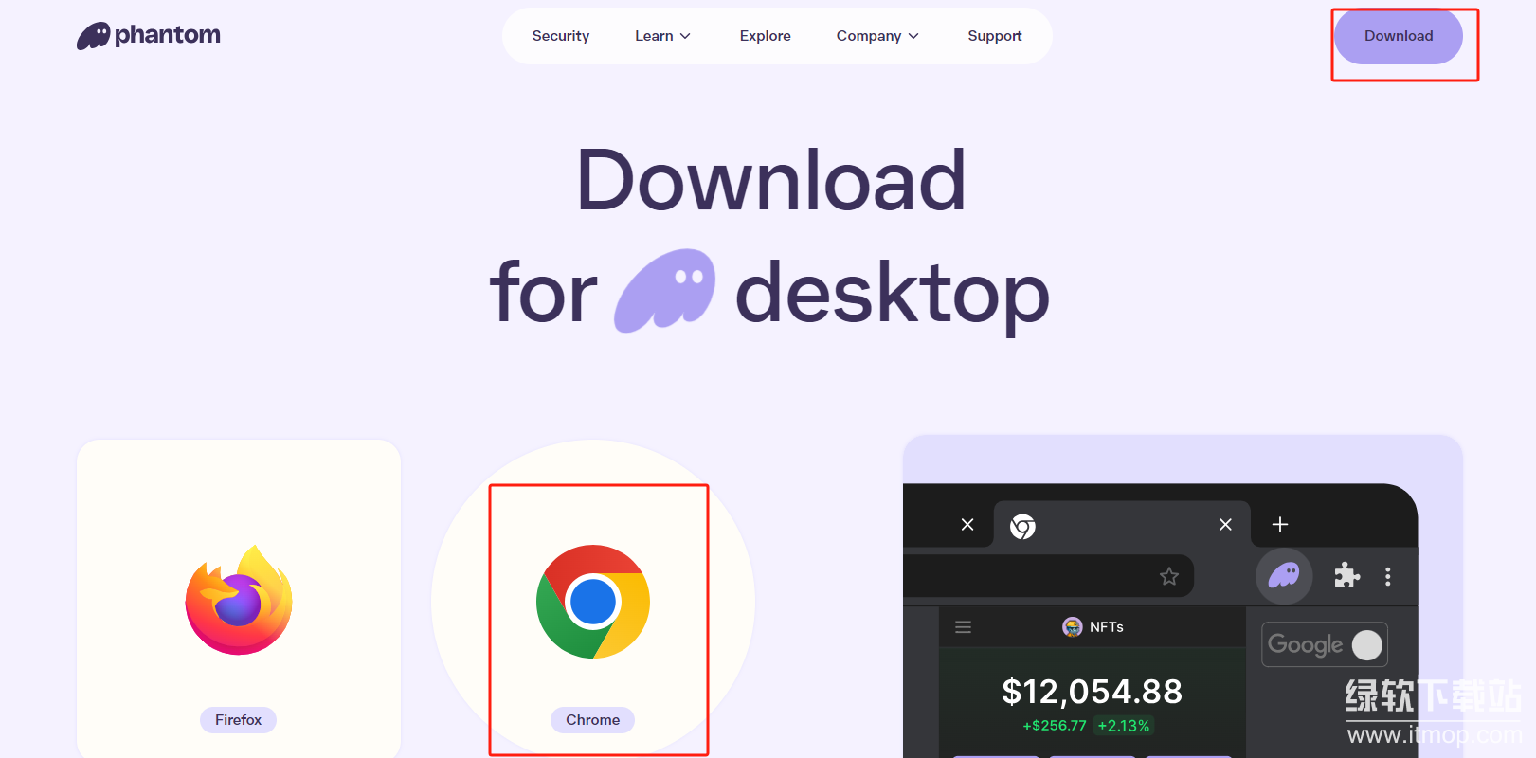
Task: Open the Security menu item
Action: click(x=561, y=36)
